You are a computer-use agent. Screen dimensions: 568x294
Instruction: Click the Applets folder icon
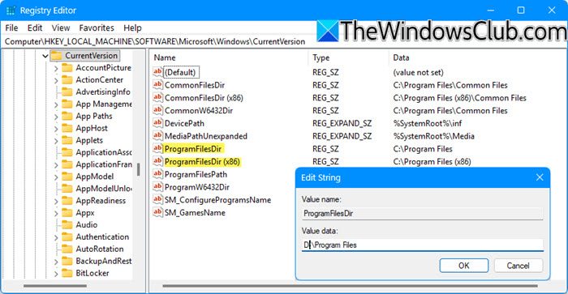tap(67, 140)
